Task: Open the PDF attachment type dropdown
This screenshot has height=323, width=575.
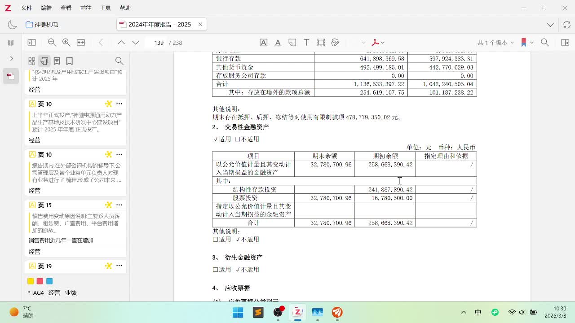Action: (x=378, y=43)
